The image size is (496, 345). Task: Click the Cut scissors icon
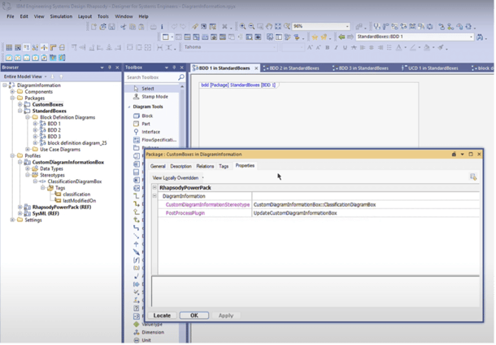[x=123, y=27]
